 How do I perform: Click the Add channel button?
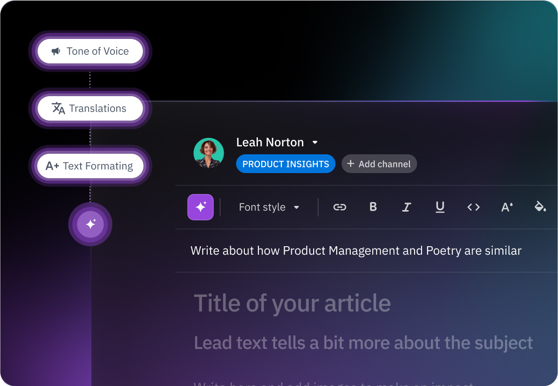tap(379, 164)
